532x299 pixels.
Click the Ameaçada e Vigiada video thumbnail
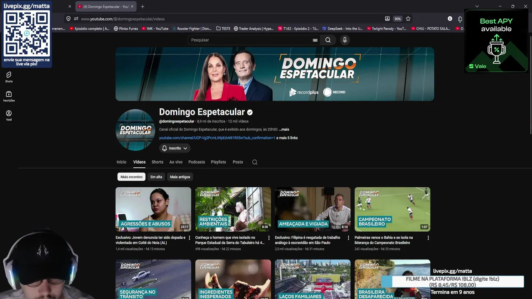click(313, 209)
